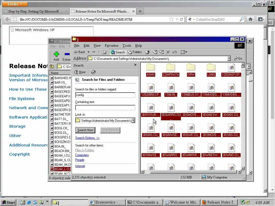Click the Copy To toolbar icon

161,52
